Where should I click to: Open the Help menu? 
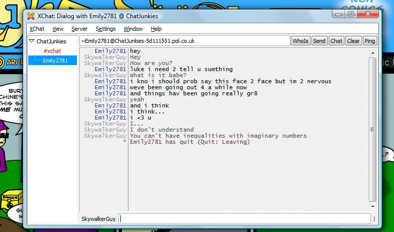(156, 29)
